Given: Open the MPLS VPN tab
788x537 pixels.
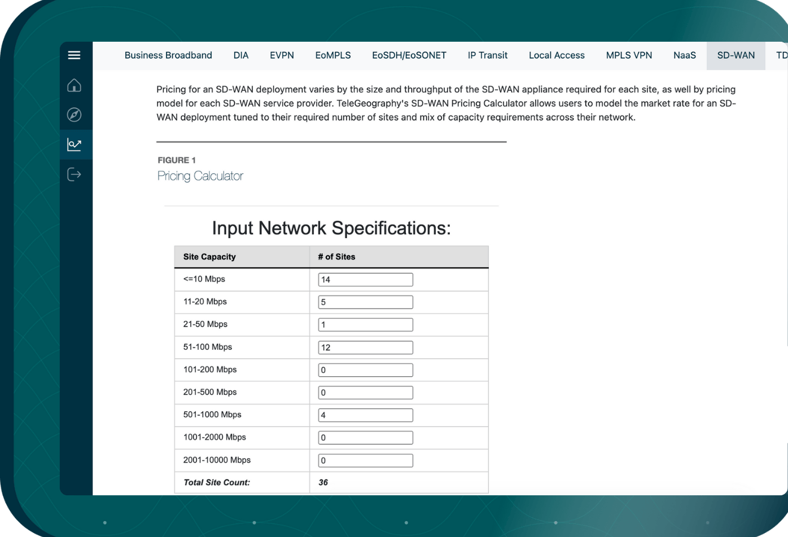Looking at the screenshot, I should [x=629, y=55].
